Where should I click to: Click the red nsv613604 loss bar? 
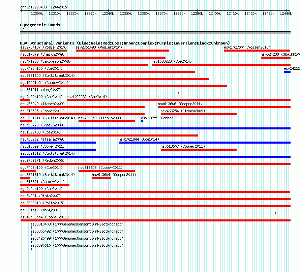coord(101,178)
